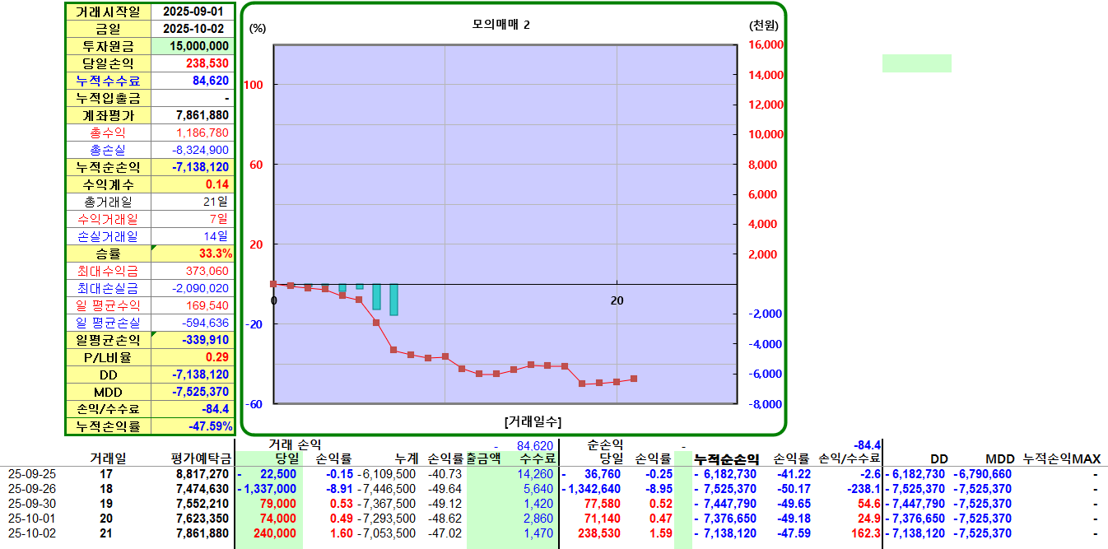
Task: Click the 거래시작일 date cell 2025-09-01
Action: (x=193, y=12)
